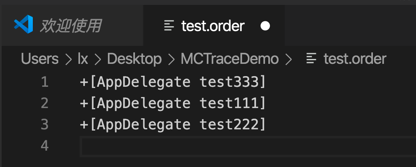Viewport: 416px width, 167px height.
Task: Click line number 2 in gutter
Action: click(x=45, y=103)
